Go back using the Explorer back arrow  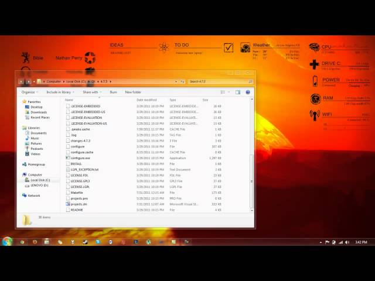click(x=21, y=82)
